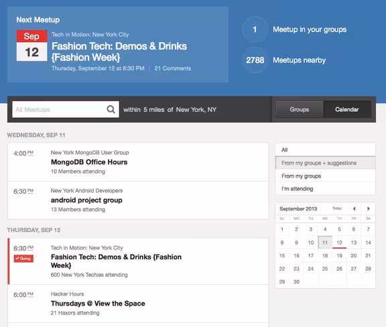Select September 12 on mini calendar
The height and width of the screenshot is (327, 386).
tap(339, 243)
